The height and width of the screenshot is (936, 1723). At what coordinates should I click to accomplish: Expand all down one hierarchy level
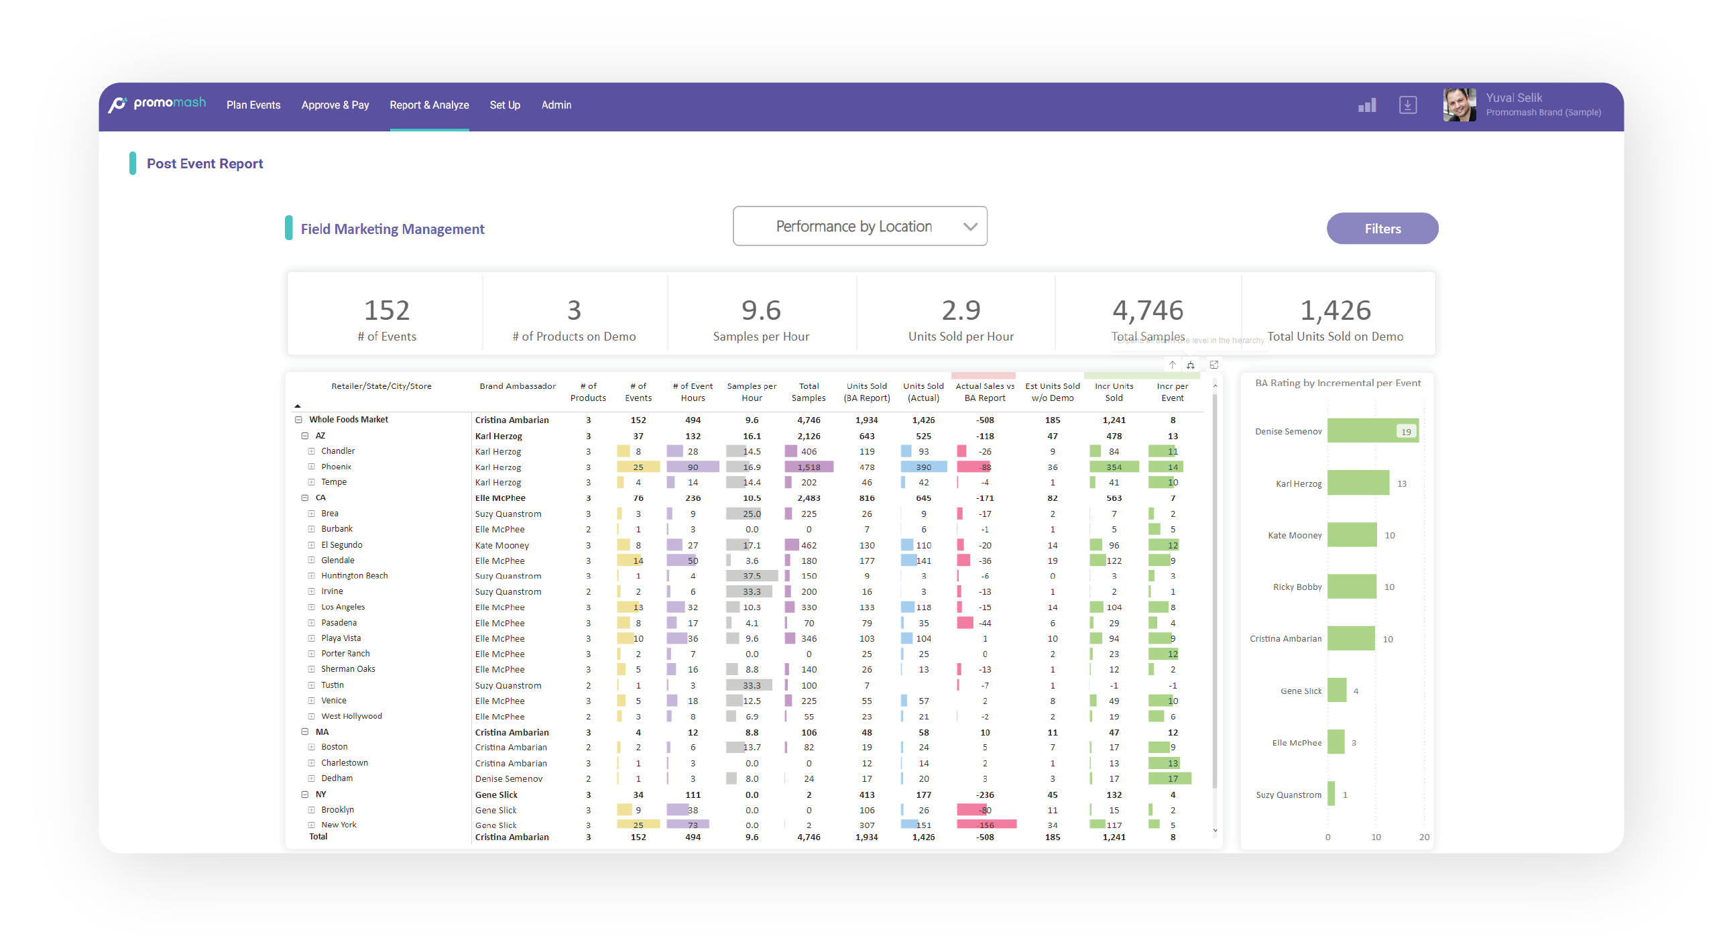click(1191, 365)
